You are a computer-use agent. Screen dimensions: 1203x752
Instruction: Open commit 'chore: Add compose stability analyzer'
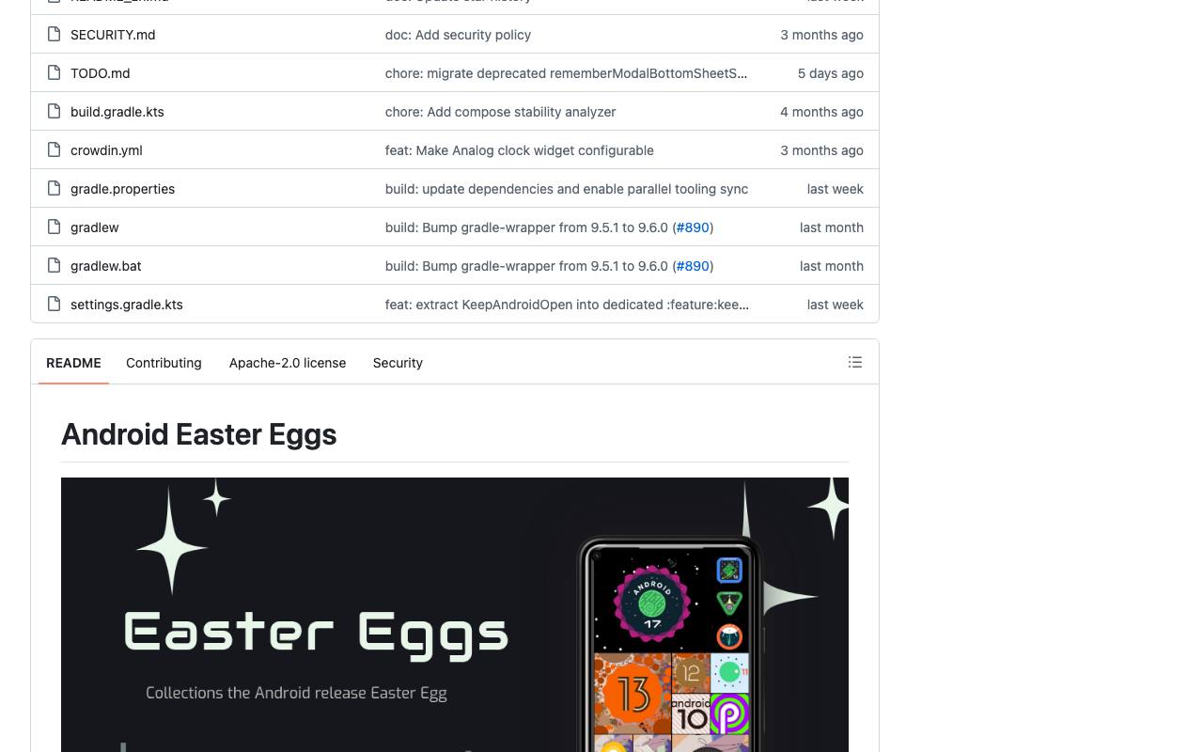pyautogui.click(x=500, y=112)
